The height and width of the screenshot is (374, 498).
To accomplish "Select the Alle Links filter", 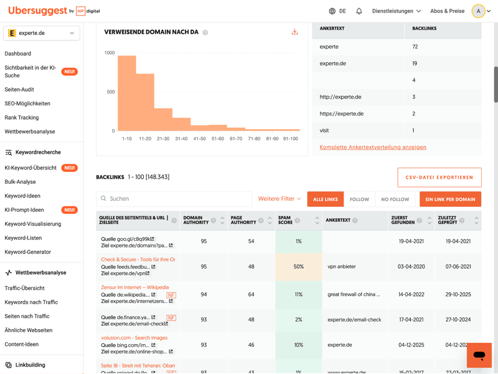I will [325, 199].
